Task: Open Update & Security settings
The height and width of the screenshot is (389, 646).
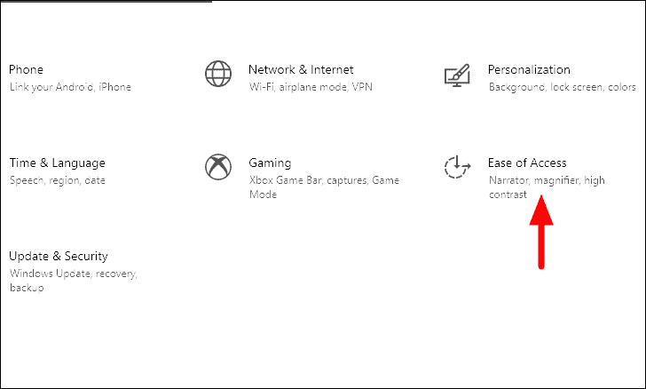Action: (x=59, y=256)
